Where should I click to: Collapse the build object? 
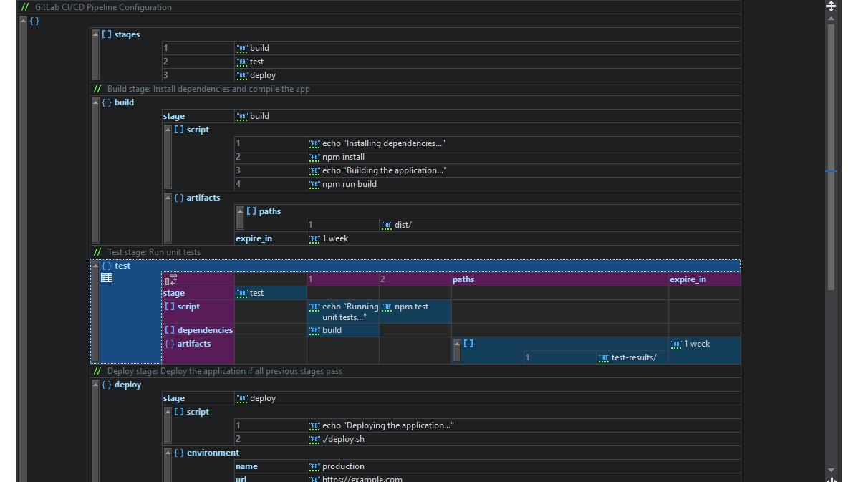click(95, 100)
